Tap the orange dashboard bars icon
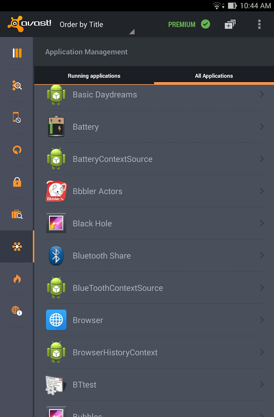The width and height of the screenshot is (274, 417). click(17, 53)
